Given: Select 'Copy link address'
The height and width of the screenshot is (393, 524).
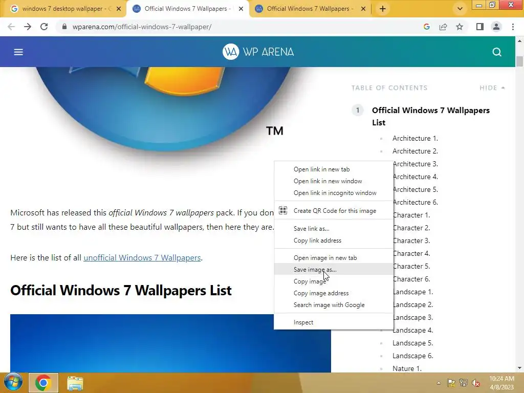Looking at the screenshot, I should pyautogui.click(x=334, y=241).
